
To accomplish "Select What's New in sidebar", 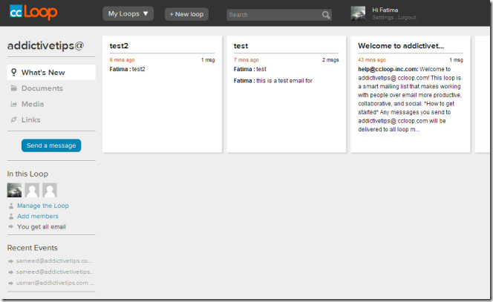I will tap(51, 72).
